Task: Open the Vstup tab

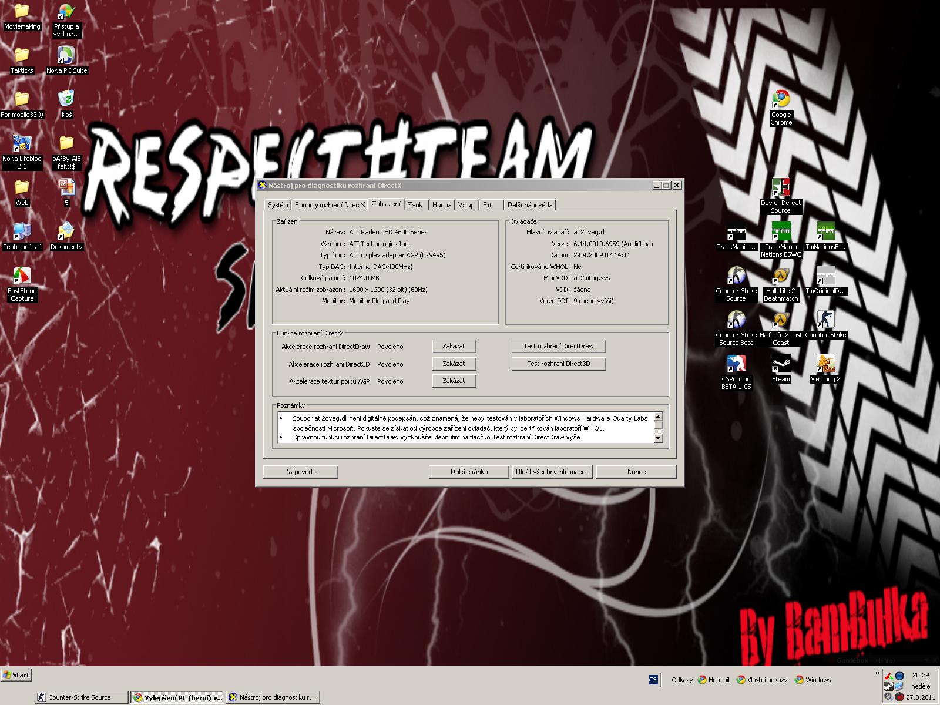Action: click(466, 205)
